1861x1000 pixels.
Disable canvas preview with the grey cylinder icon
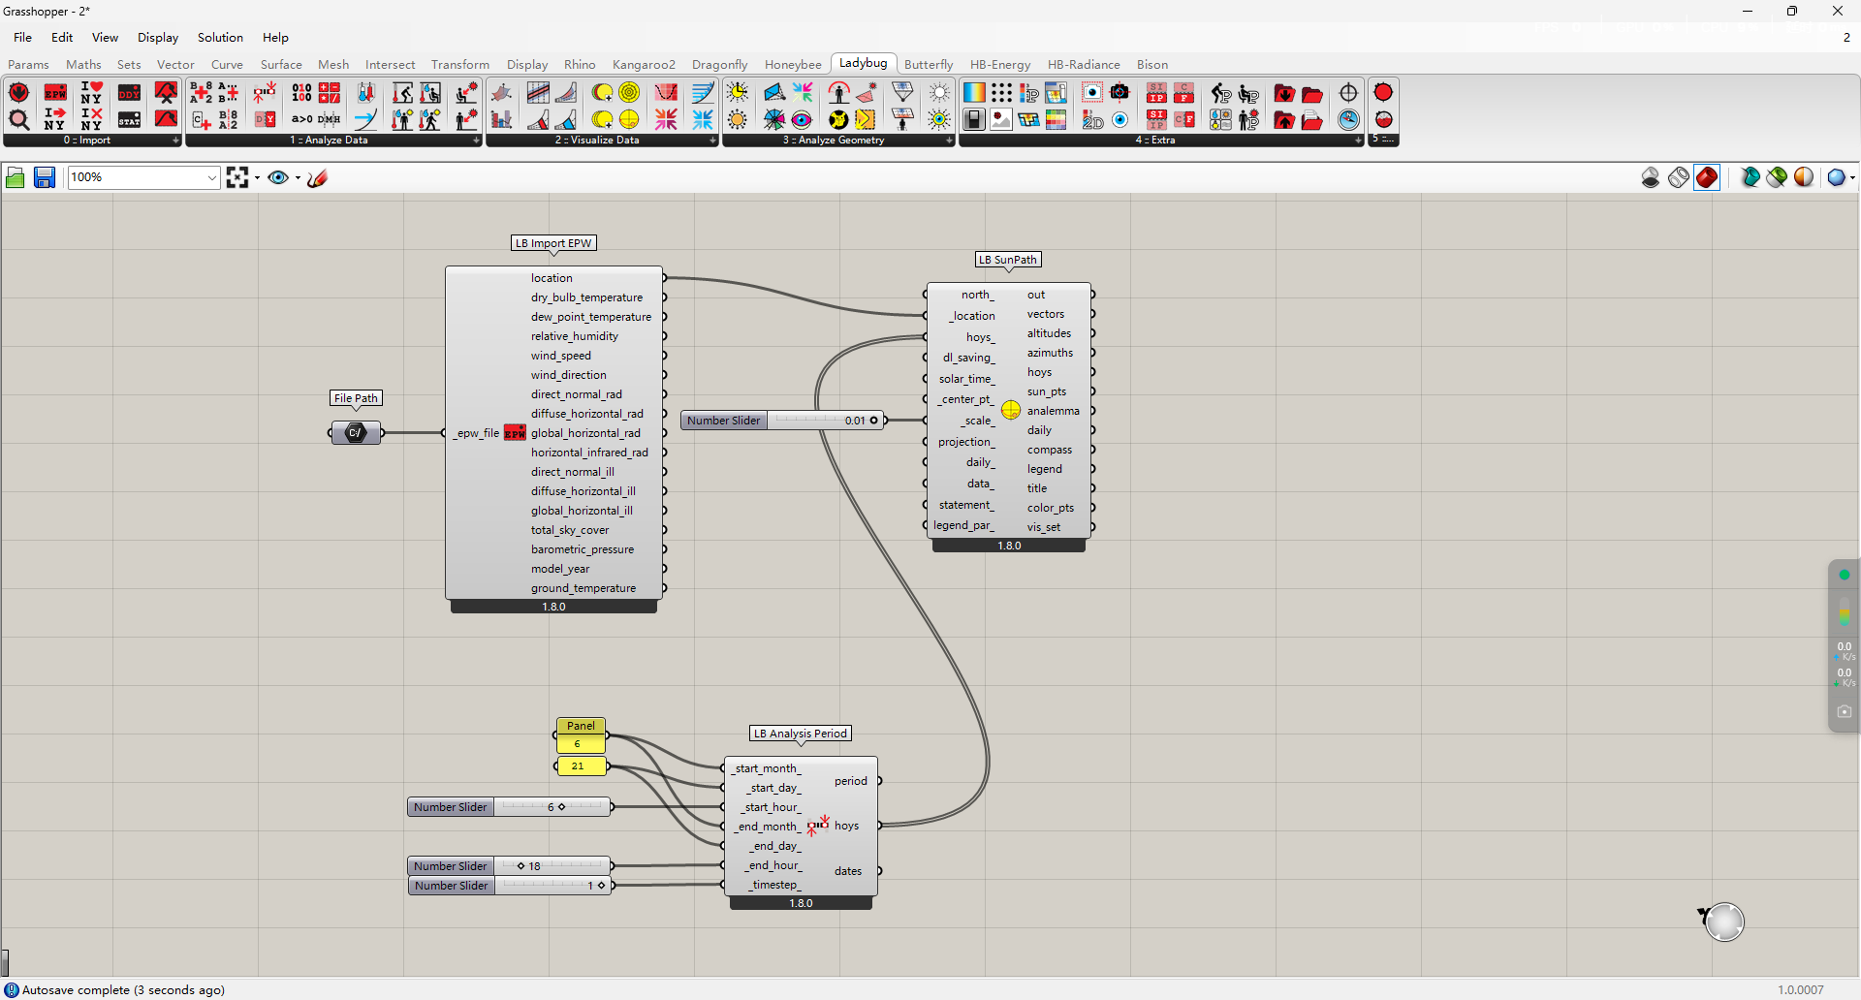(x=1651, y=177)
